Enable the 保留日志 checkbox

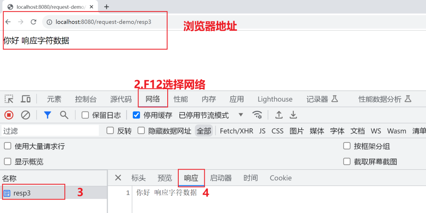pyautogui.click(x=85, y=115)
